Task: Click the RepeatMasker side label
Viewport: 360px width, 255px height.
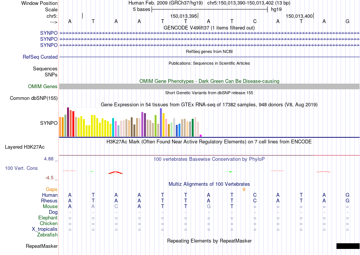Action: pyautogui.click(x=42, y=246)
